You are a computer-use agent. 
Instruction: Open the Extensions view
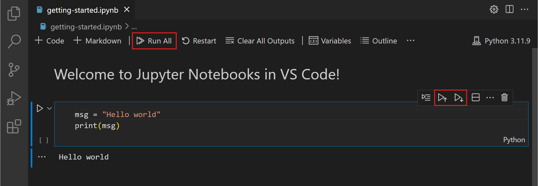click(14, 127)
